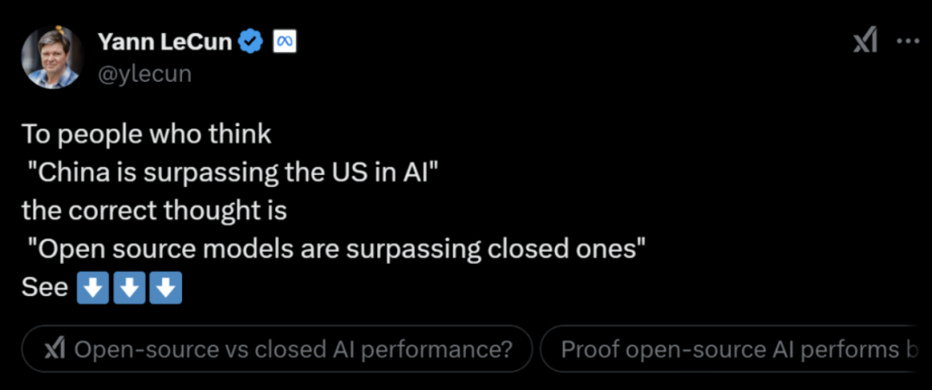Click the word "See" before the arrows
This screenshot has width=932, height=390.
45,288
